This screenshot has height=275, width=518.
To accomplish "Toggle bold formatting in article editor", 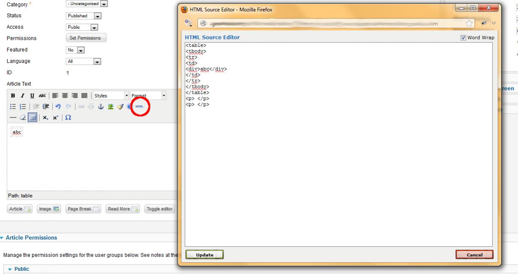I will pos(13,96).
